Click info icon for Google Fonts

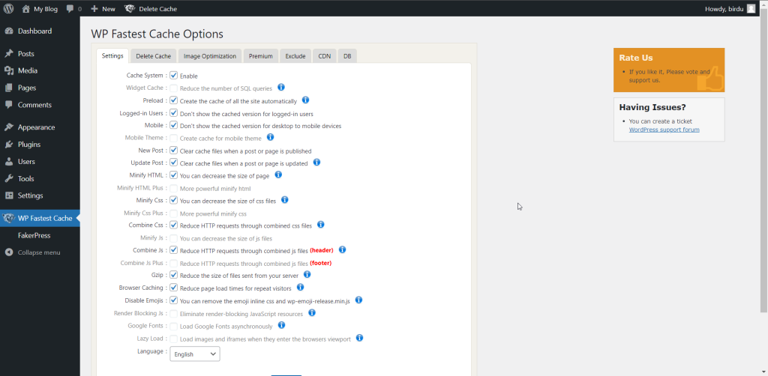point(281,325)
